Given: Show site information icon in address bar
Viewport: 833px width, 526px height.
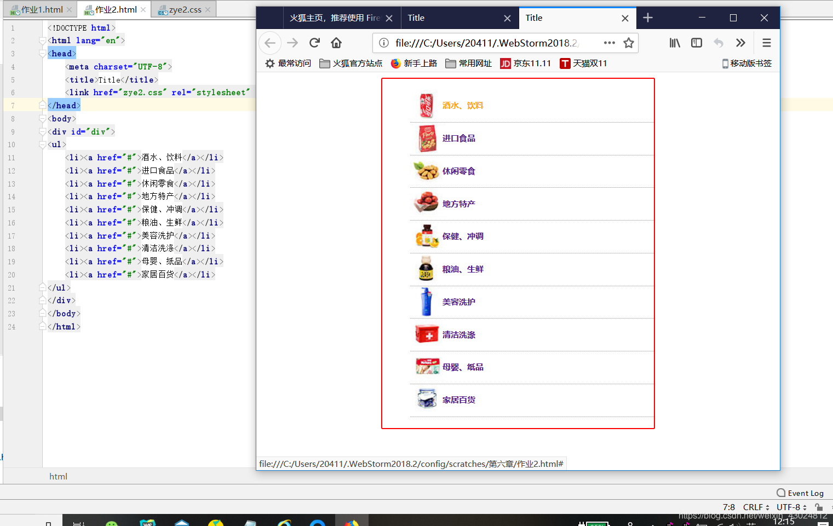Looking at the screenshot, I should (384, 43).
